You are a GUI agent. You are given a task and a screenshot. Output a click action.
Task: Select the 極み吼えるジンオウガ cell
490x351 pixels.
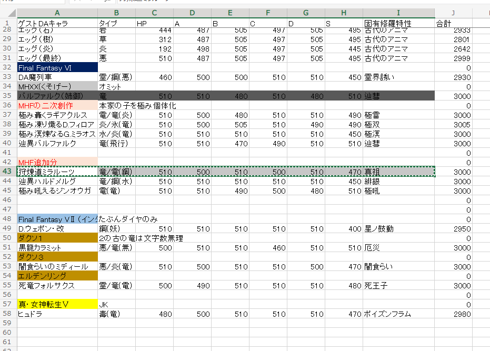(x=57, y=190)
